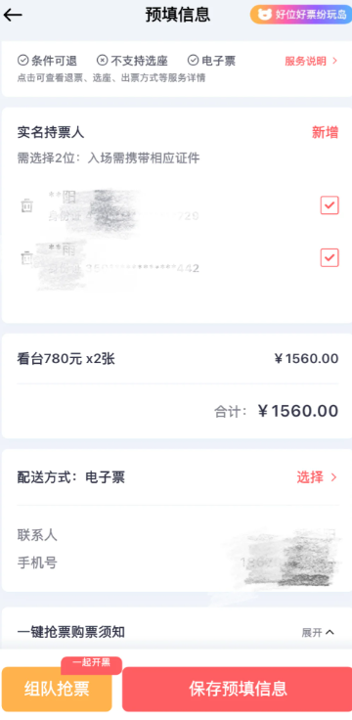352x720 pixels.
Task: Tap 保存预填信息 button
Action: (x=238, y=689)
